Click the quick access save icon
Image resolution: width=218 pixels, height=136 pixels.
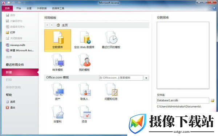9,3
